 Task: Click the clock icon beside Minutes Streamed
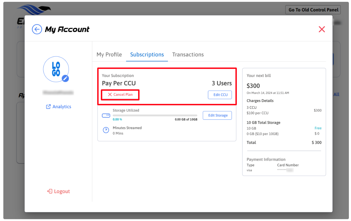pos(106,130)
